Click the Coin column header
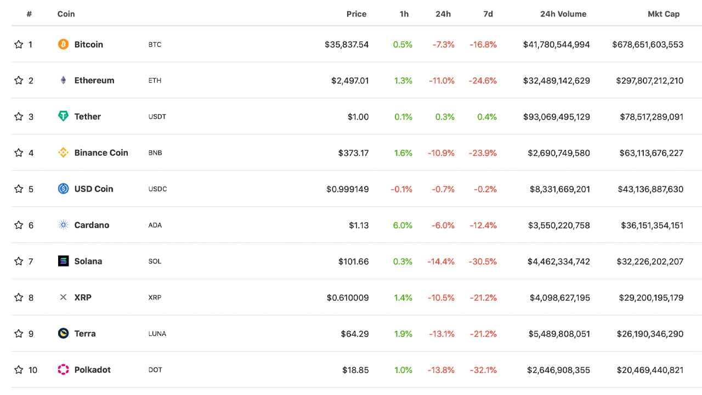The image size is (702, 395). (x=66, y=14)
